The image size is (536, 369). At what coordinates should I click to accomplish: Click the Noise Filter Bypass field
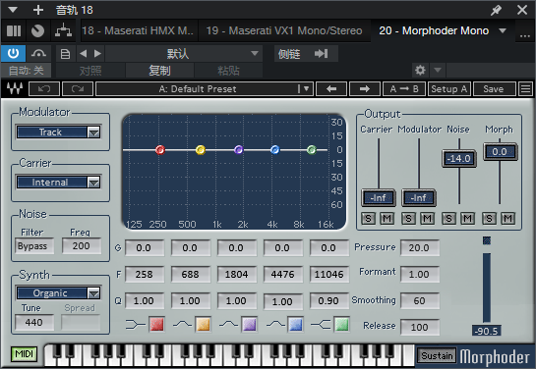(33, 246)
